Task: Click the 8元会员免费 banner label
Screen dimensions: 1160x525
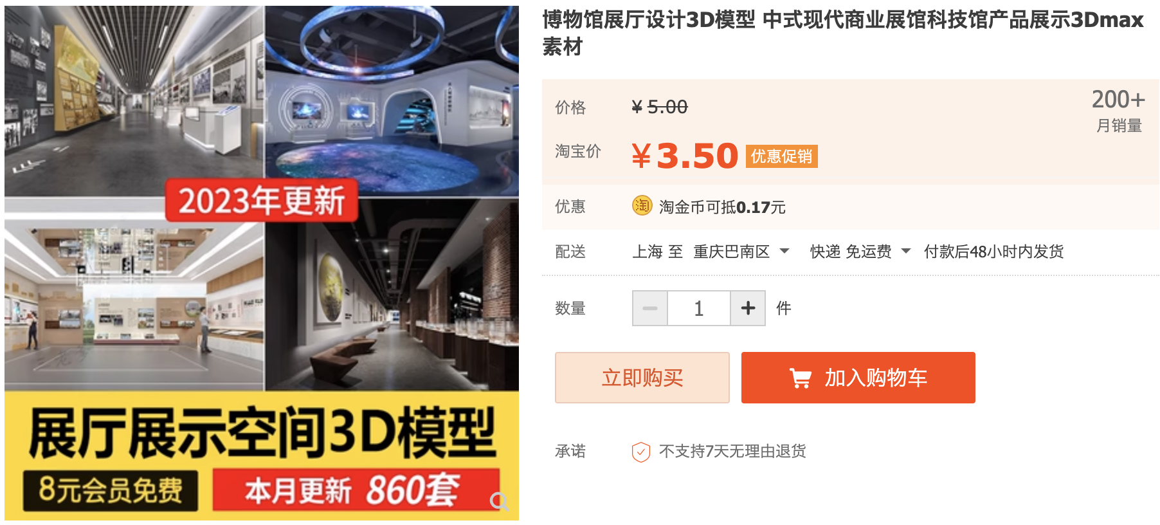Action: click(x=111, y=490)
